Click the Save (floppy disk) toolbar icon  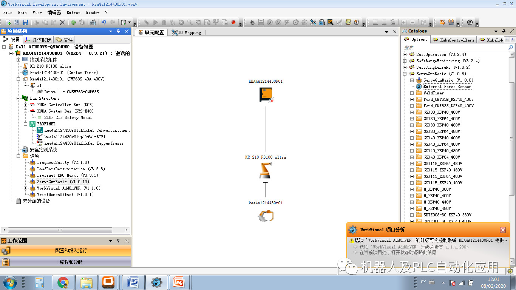[25, 22]
